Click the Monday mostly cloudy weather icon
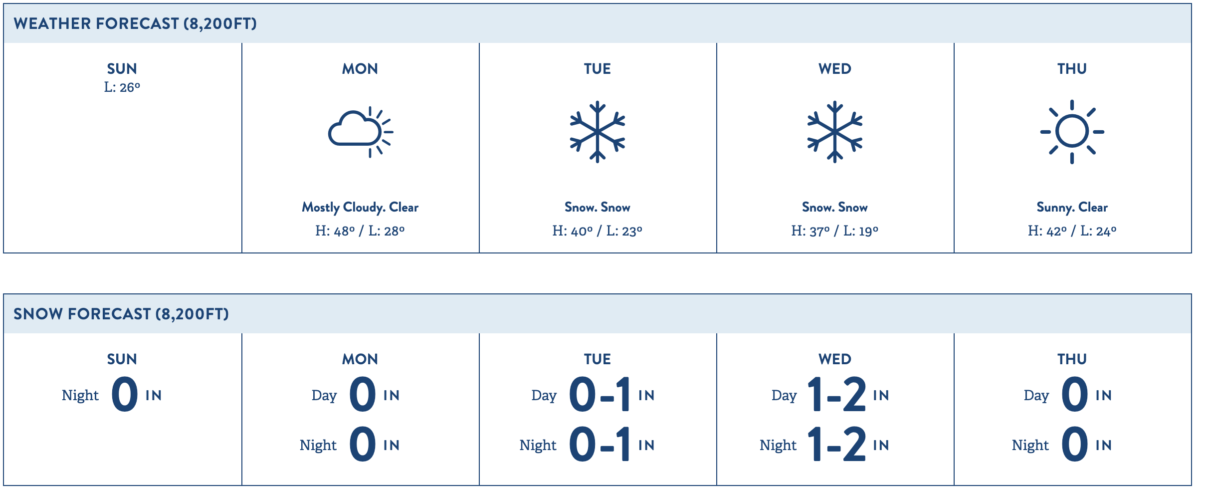This screenshot has height=487, width=1206. [361, 132]
